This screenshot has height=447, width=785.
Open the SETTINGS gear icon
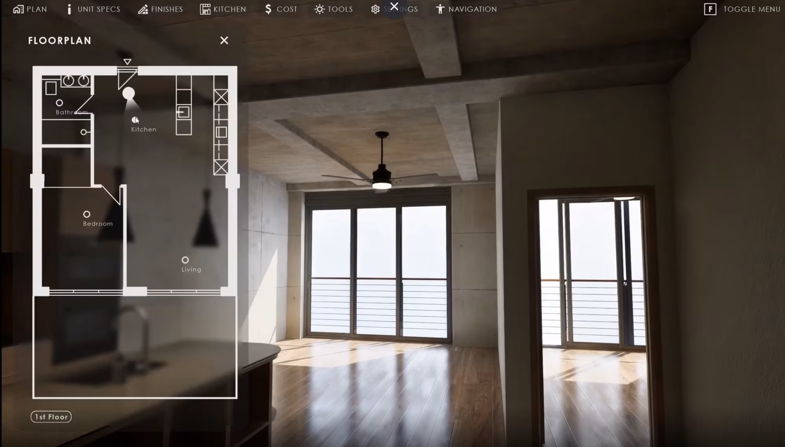pos(375,9)
